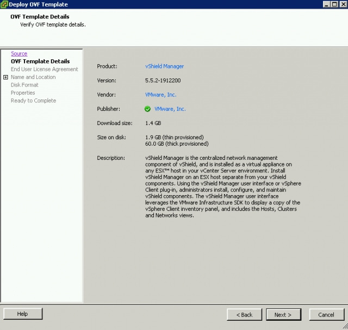This screenshot has height=330, width=348.
Task: Click the VMware, Inc. vendor link
Action: pyautogui.click(x=161, y=95)
